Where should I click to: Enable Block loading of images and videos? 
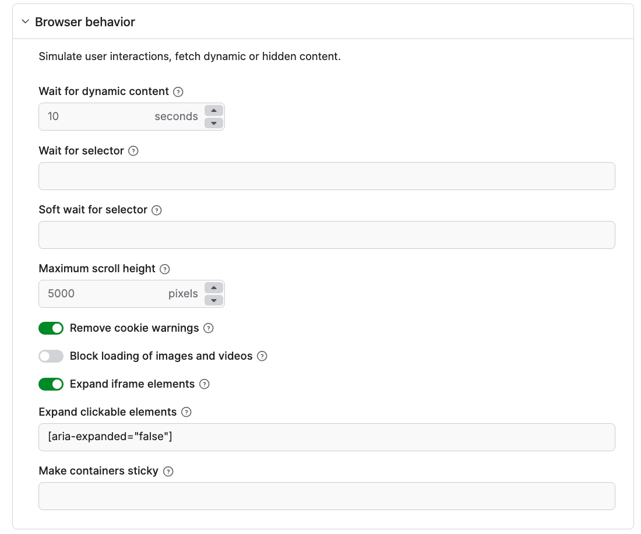point(51,356)
